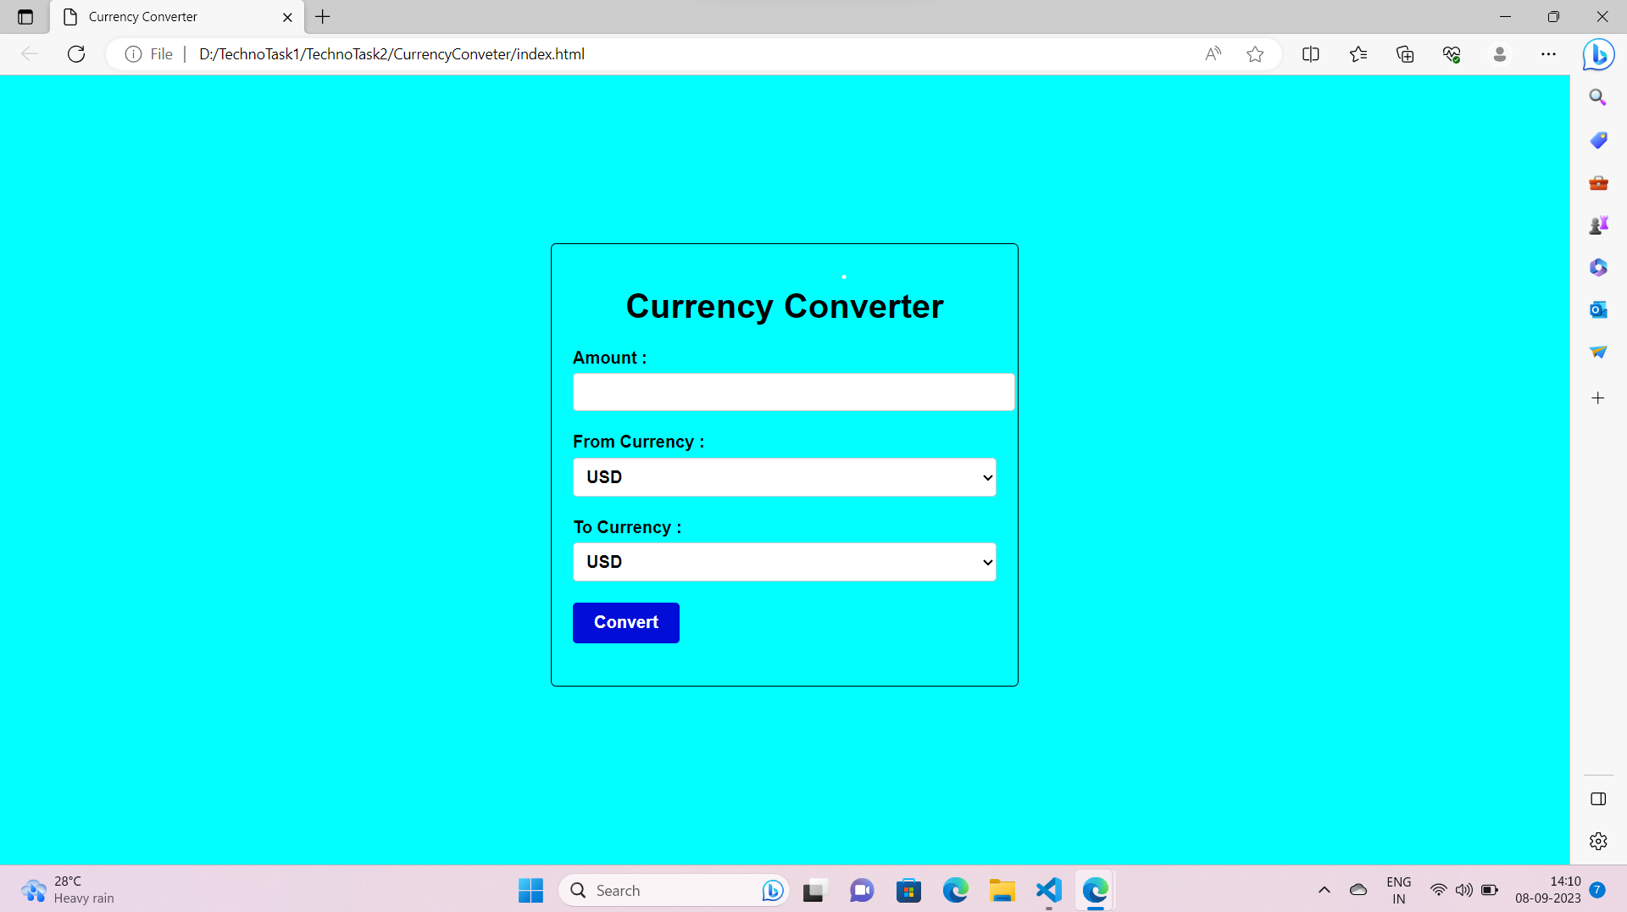Open the sidebar Shopping tag icon
The image size is (1627, 912).
[x=1598, y=140]
